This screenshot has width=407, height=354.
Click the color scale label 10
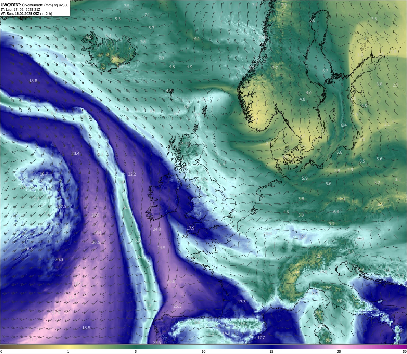click(x=203, y=351)
